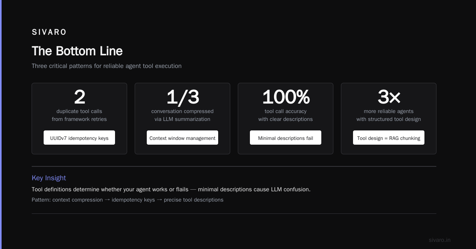Click the '1/3' statistic number
Image resolution: width=476 pixels, height=249 pixels.
click(182, 97)
